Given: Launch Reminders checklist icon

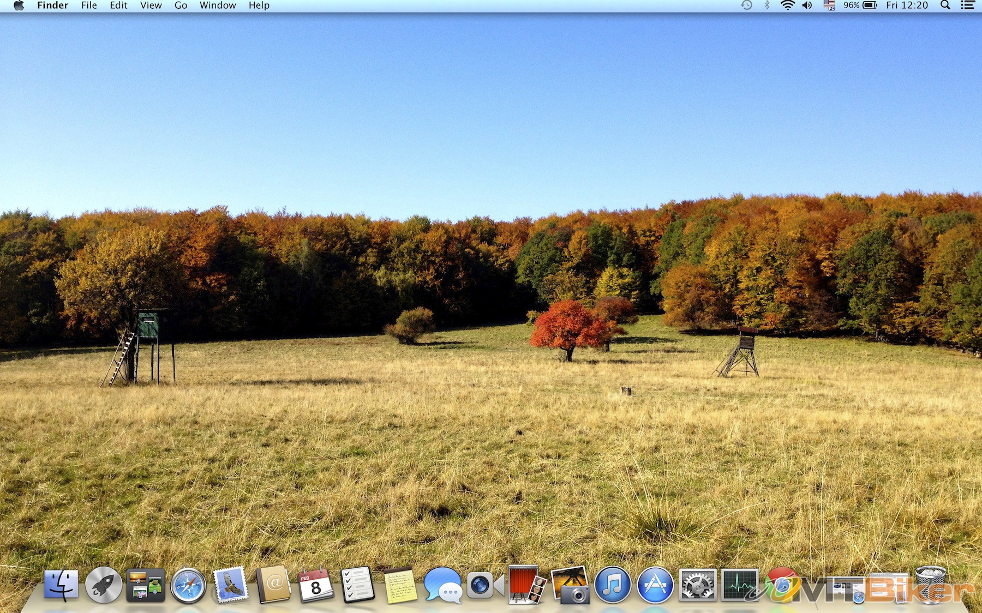Looking at the screenshot, I should point(357,586).
